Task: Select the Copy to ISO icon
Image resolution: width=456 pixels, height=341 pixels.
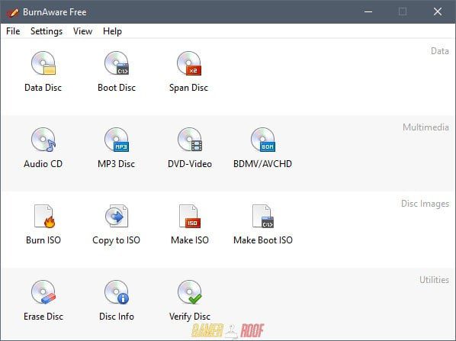Action: (117, 216)
